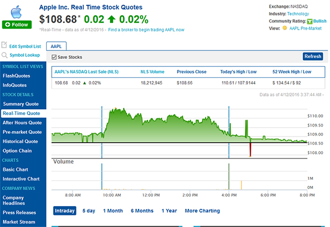Viewport: 330px width, 227px height.
Task: Click the red after-hours dip marker
Action: pyautogui.click(x=250, y=150)
